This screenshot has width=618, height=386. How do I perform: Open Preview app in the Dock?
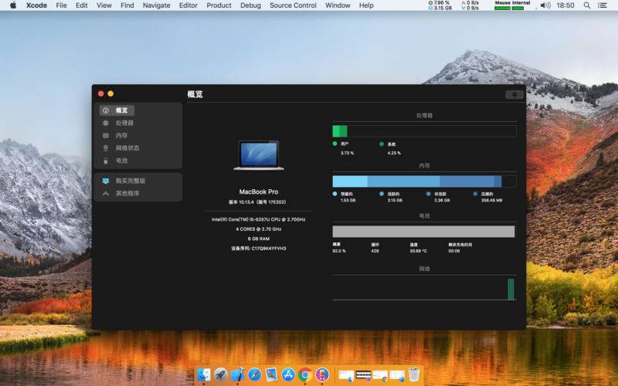272,374
